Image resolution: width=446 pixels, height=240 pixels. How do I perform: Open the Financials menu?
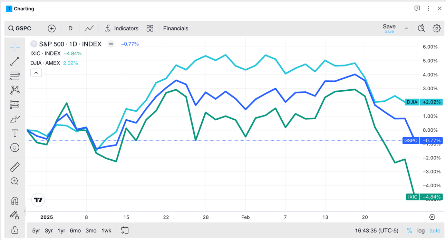coord(176,29)
